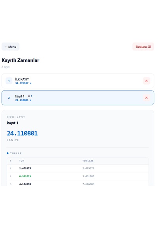Open the İLK KAYIT record entry
The image size is (158, 225).
tap(78, 81)
